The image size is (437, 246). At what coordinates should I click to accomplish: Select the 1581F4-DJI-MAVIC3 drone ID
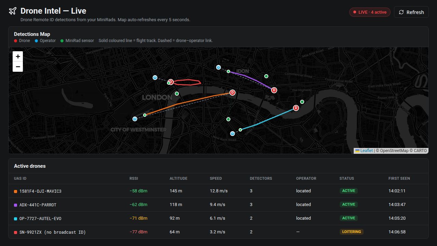[40, 191]
